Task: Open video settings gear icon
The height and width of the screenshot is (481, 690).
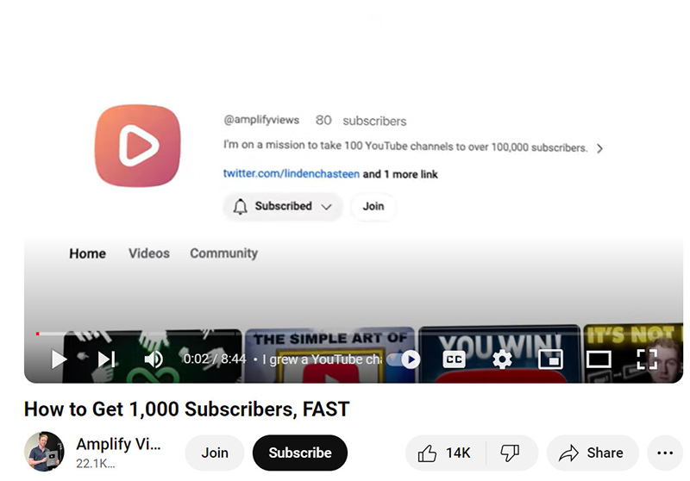Action: pos(502,359)
